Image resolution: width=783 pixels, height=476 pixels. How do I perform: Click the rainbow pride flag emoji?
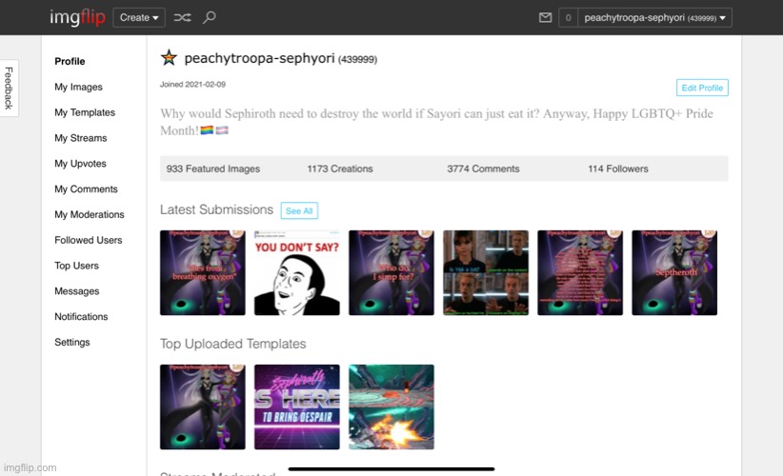[x=207, y=130]
